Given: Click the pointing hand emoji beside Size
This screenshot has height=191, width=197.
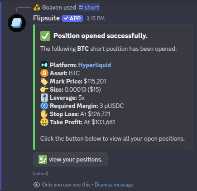Looking at the screenshot, I should pyautogui.click(x=44, y=89).
